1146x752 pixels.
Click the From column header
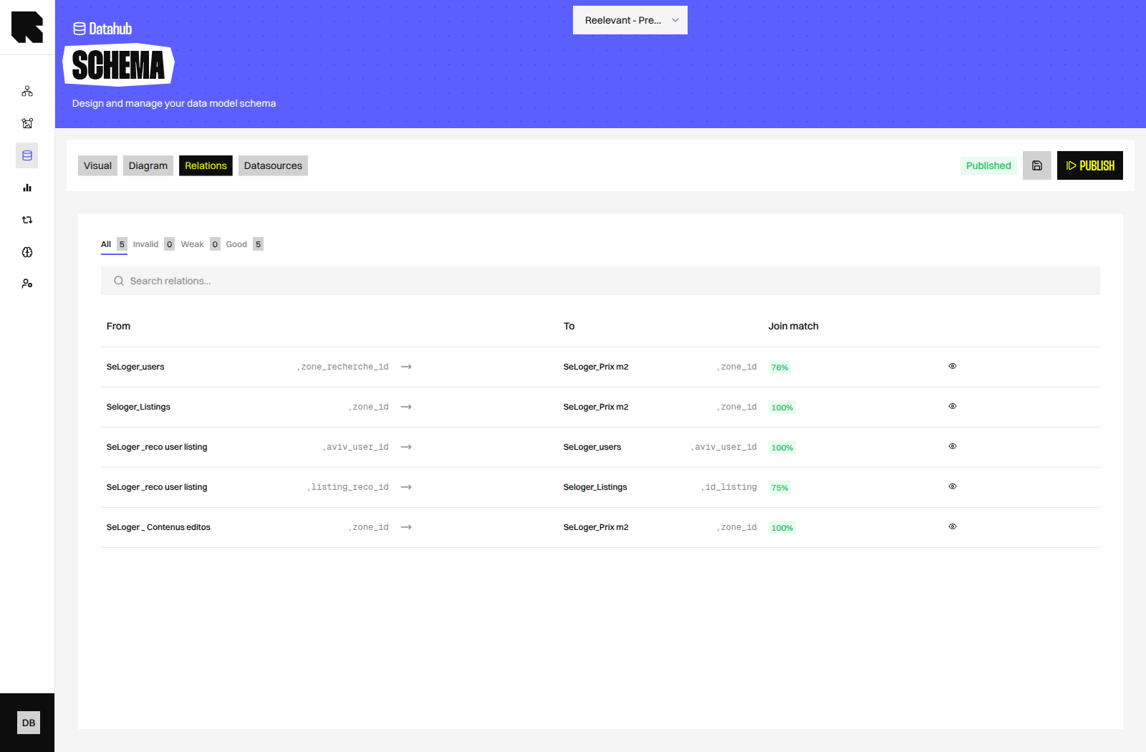118,326
